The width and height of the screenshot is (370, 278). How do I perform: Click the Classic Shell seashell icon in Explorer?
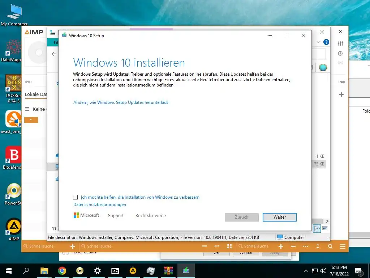tap(323, 67)
